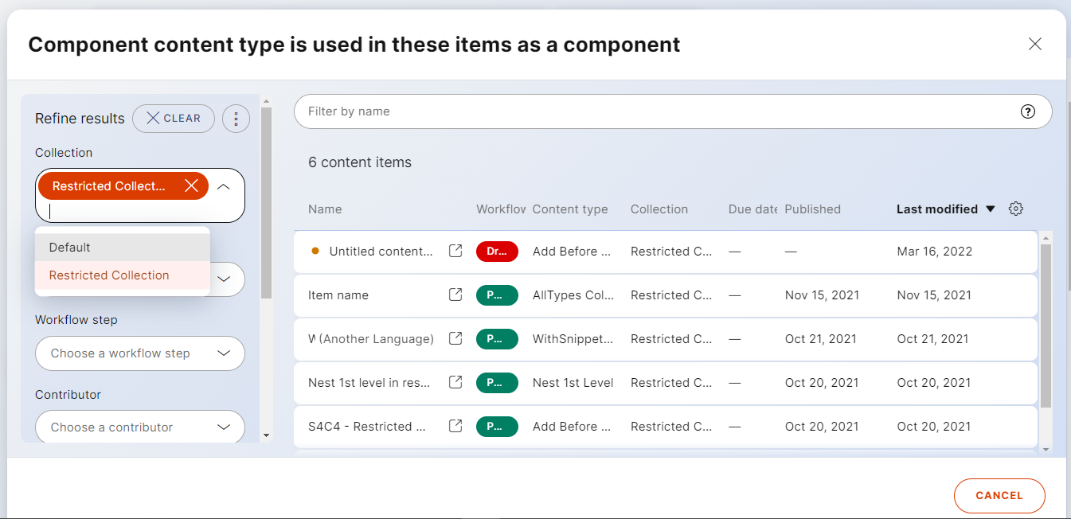Screen dimensions: 1071x519
Task: Collapse the Collection dropdown chevron
Action: pos(225,186)
